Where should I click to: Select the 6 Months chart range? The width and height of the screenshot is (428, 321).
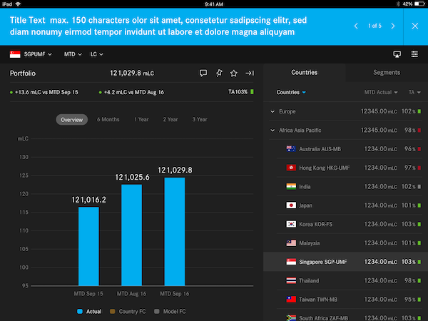(x=108, y=120)
